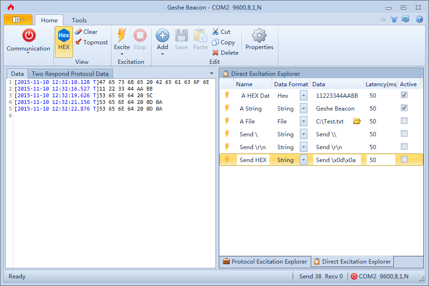This screenshot has height=286, width=429.
Task: Select the Data tab
Action: point(17,73)
